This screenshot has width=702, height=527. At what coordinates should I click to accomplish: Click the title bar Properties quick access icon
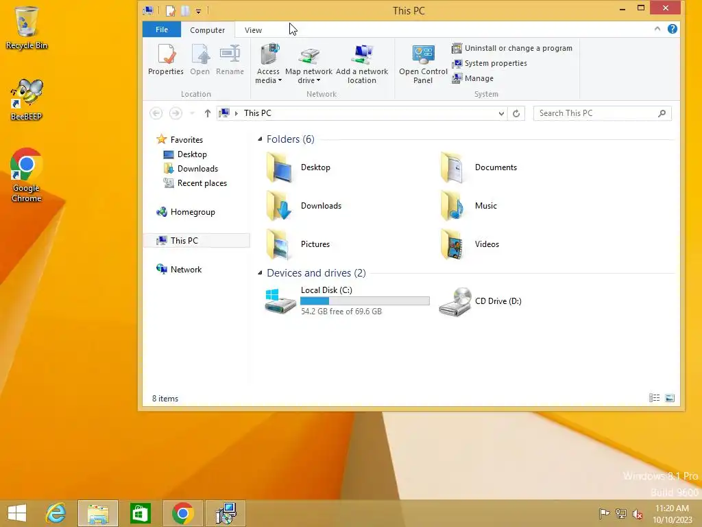pos(171,10)
